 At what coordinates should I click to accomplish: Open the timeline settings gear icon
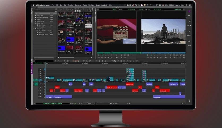click(189, 101)
